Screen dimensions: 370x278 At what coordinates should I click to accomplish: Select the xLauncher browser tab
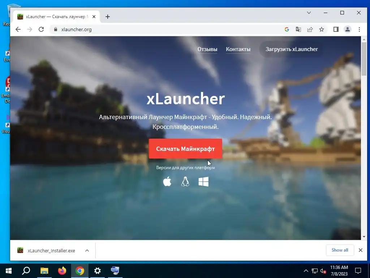(x=55, y=17)
